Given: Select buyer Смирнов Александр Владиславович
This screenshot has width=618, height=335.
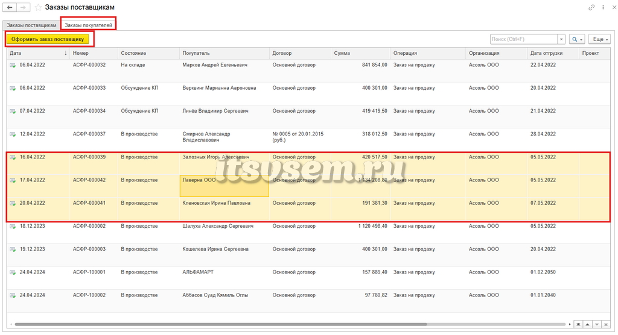Looking at the screenshot, I should (206, 137).
